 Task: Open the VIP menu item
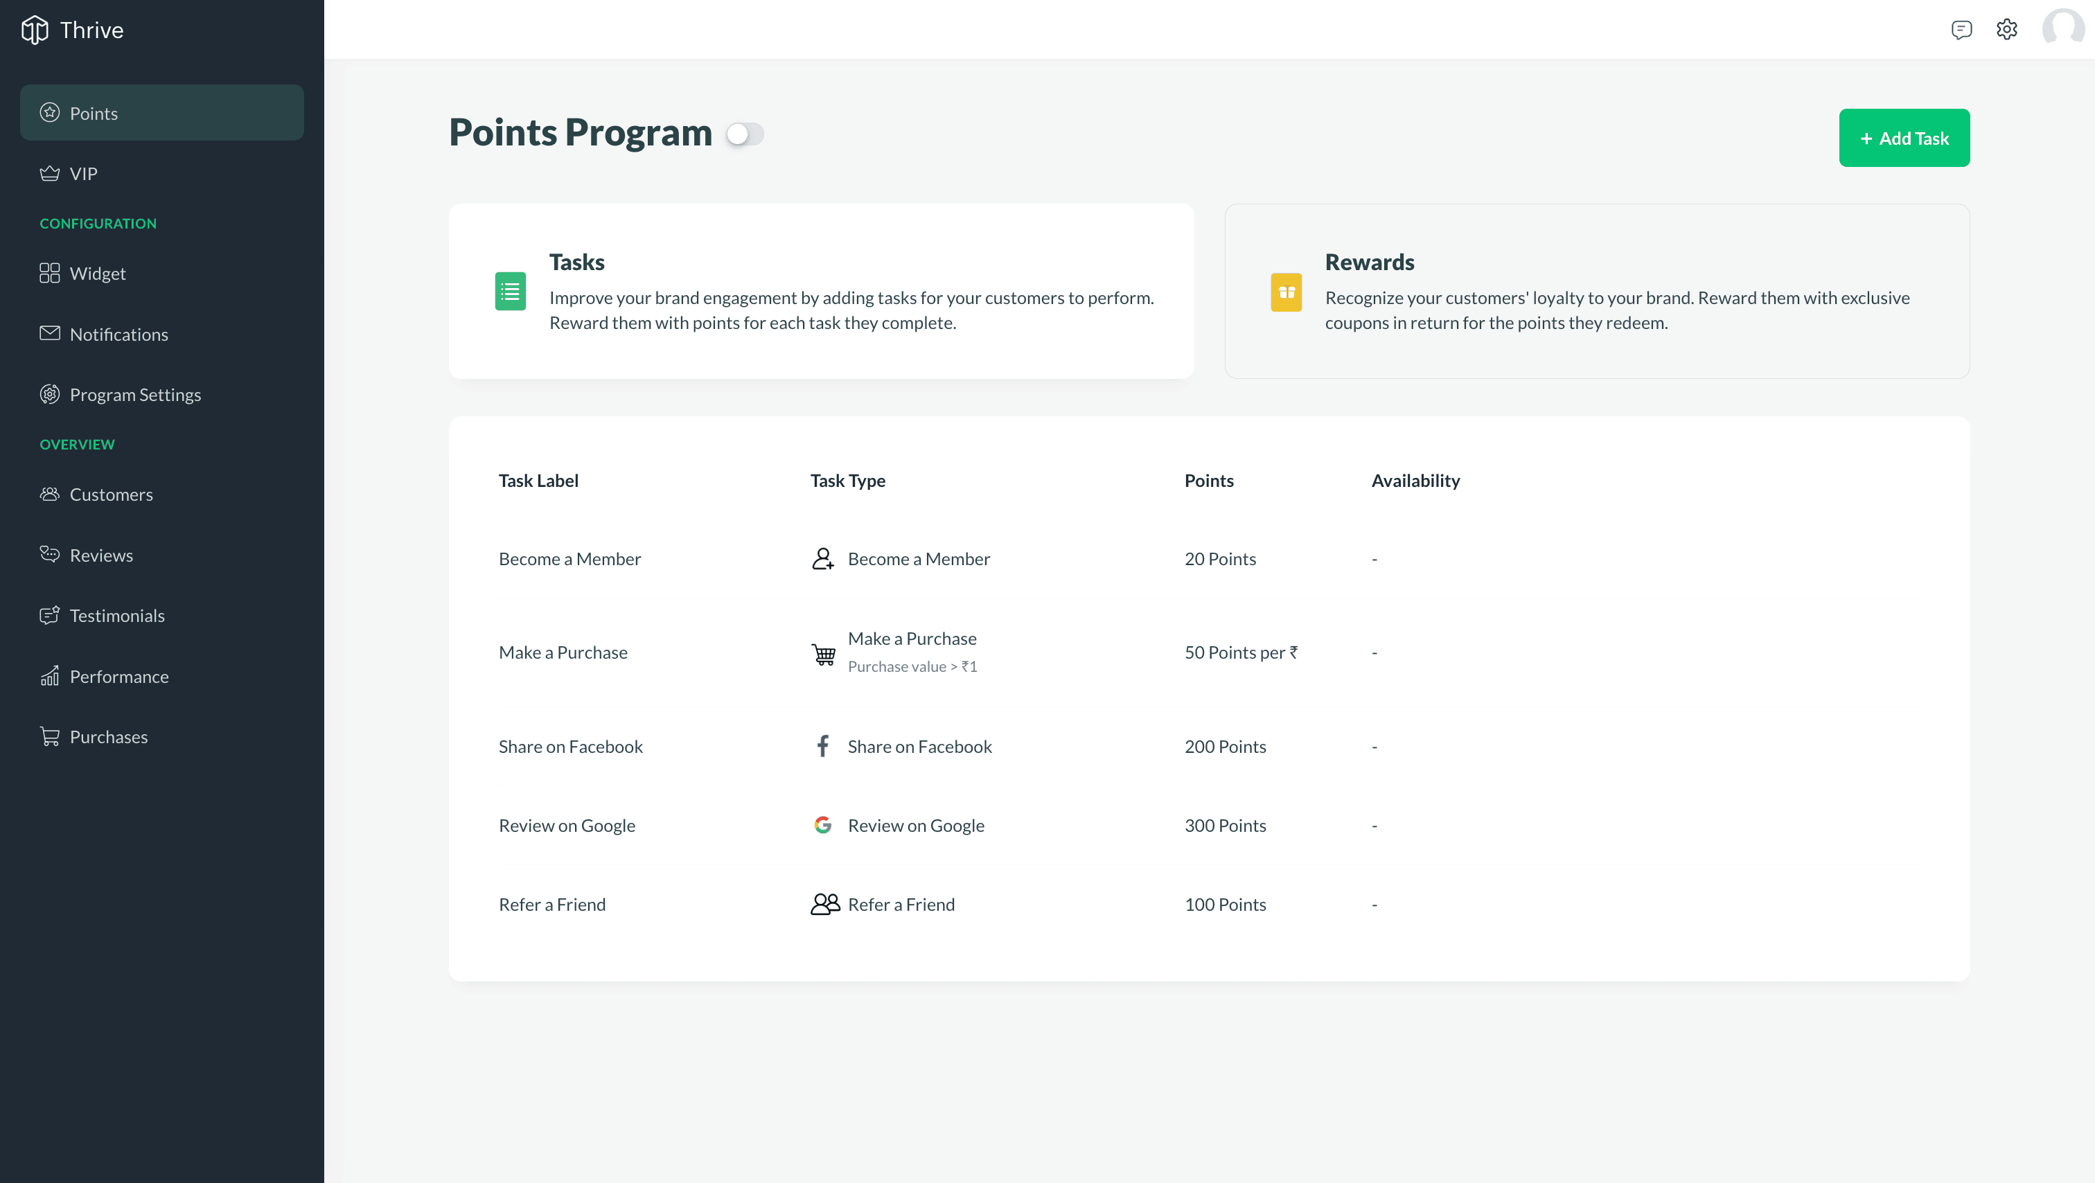(x=83, y=174)
